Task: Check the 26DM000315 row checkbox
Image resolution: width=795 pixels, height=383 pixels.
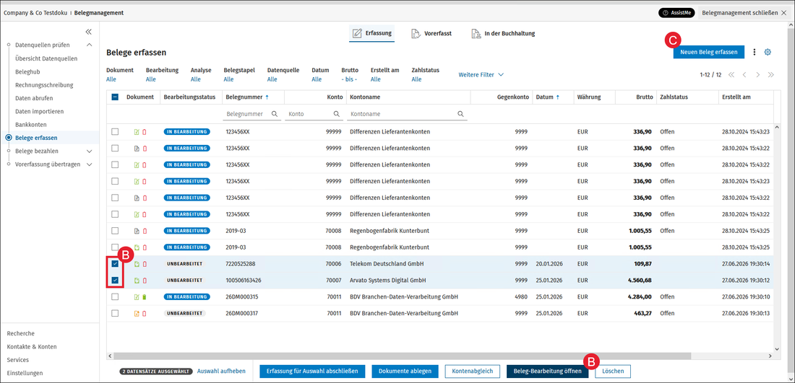Action: pos(115,297)
